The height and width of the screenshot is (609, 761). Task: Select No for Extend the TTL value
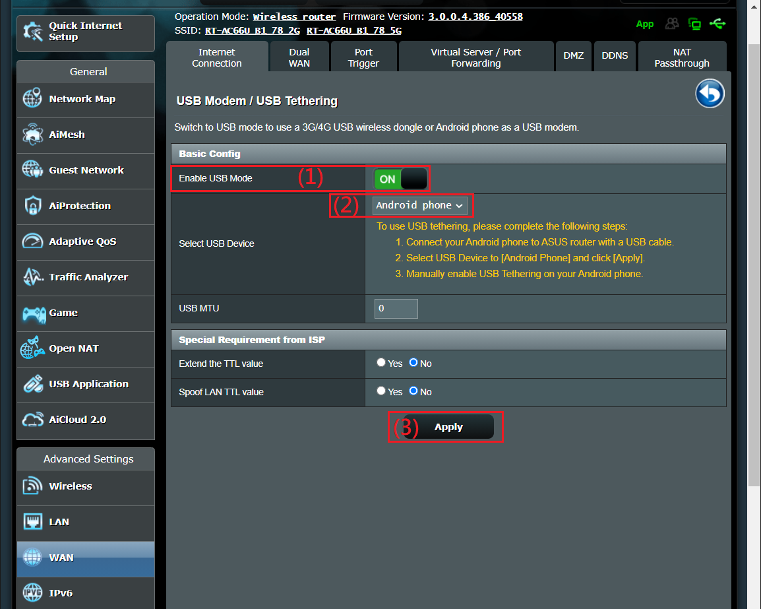point(413,362)
